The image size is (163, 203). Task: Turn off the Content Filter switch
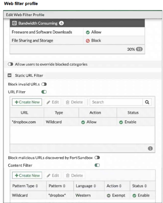point(97,165)
